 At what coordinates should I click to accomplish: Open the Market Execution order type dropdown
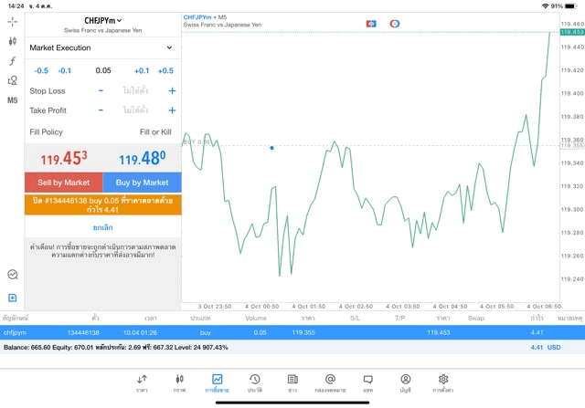(101, 47)
